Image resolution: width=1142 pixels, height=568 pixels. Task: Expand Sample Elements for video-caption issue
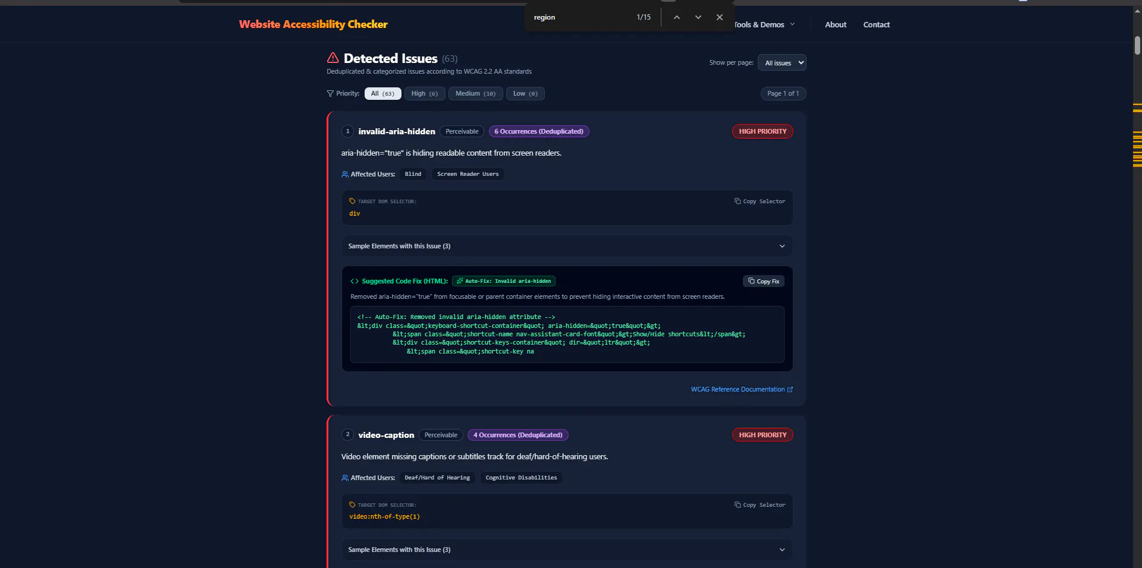pos(567,550)
